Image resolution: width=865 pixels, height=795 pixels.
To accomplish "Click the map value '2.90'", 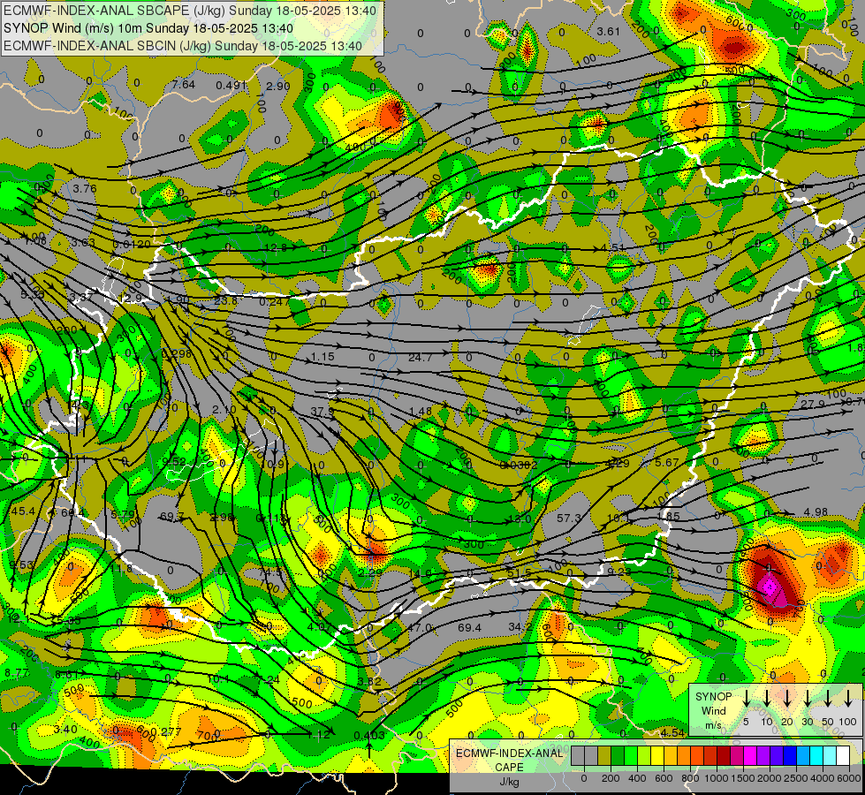I will coord(278,86).
